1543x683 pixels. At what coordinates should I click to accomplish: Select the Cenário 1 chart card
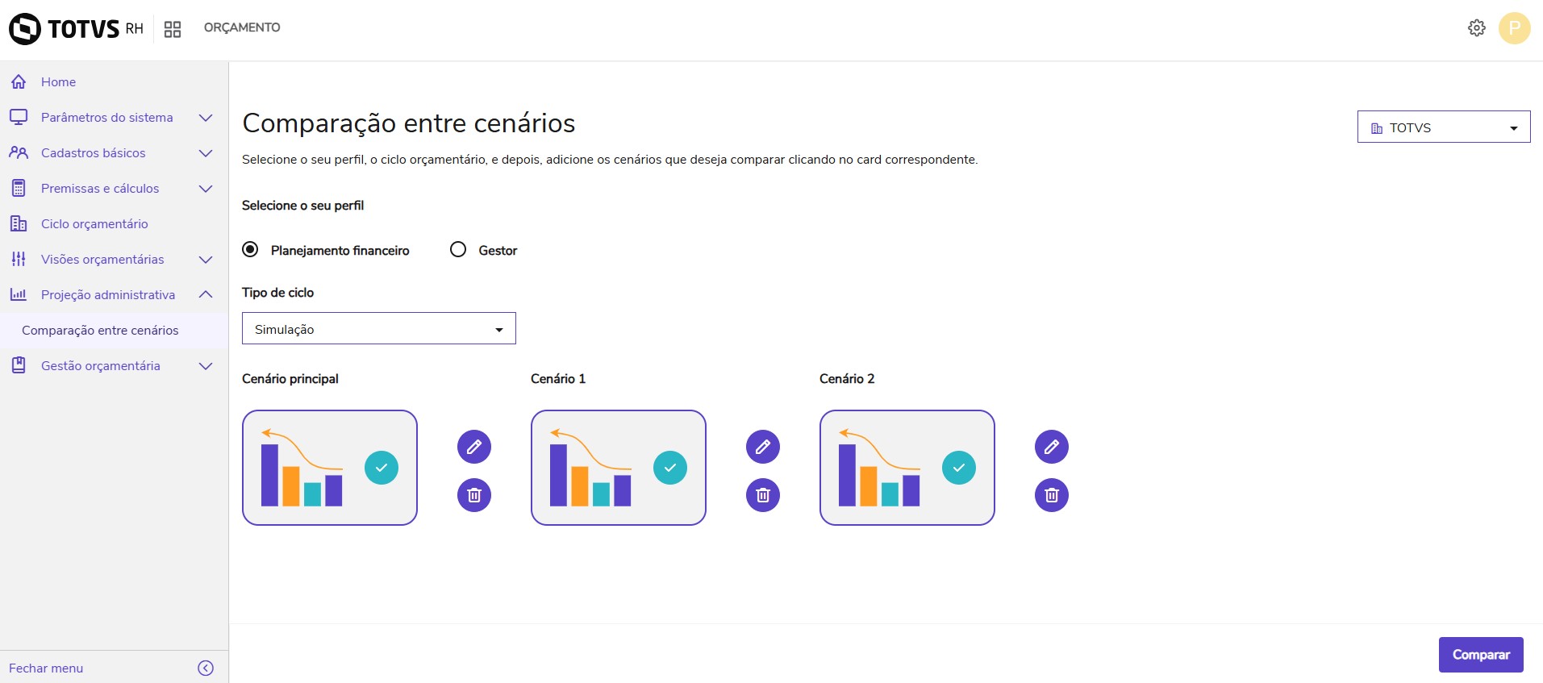point(618,468)
